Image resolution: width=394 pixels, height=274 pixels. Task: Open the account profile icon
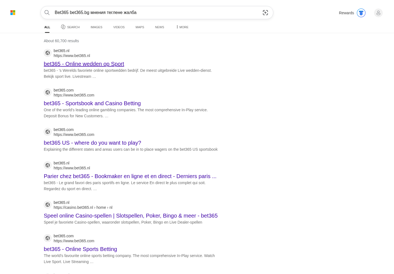pos(378,13)
